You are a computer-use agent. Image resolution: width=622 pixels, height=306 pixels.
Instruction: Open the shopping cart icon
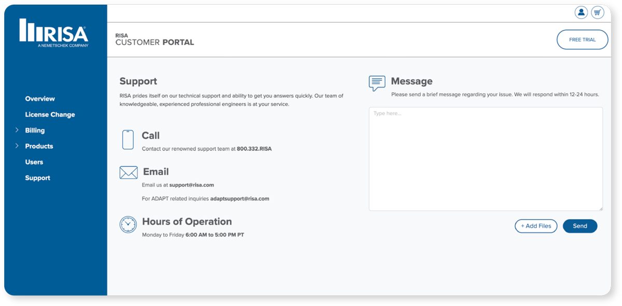click(x=598, y=12)
